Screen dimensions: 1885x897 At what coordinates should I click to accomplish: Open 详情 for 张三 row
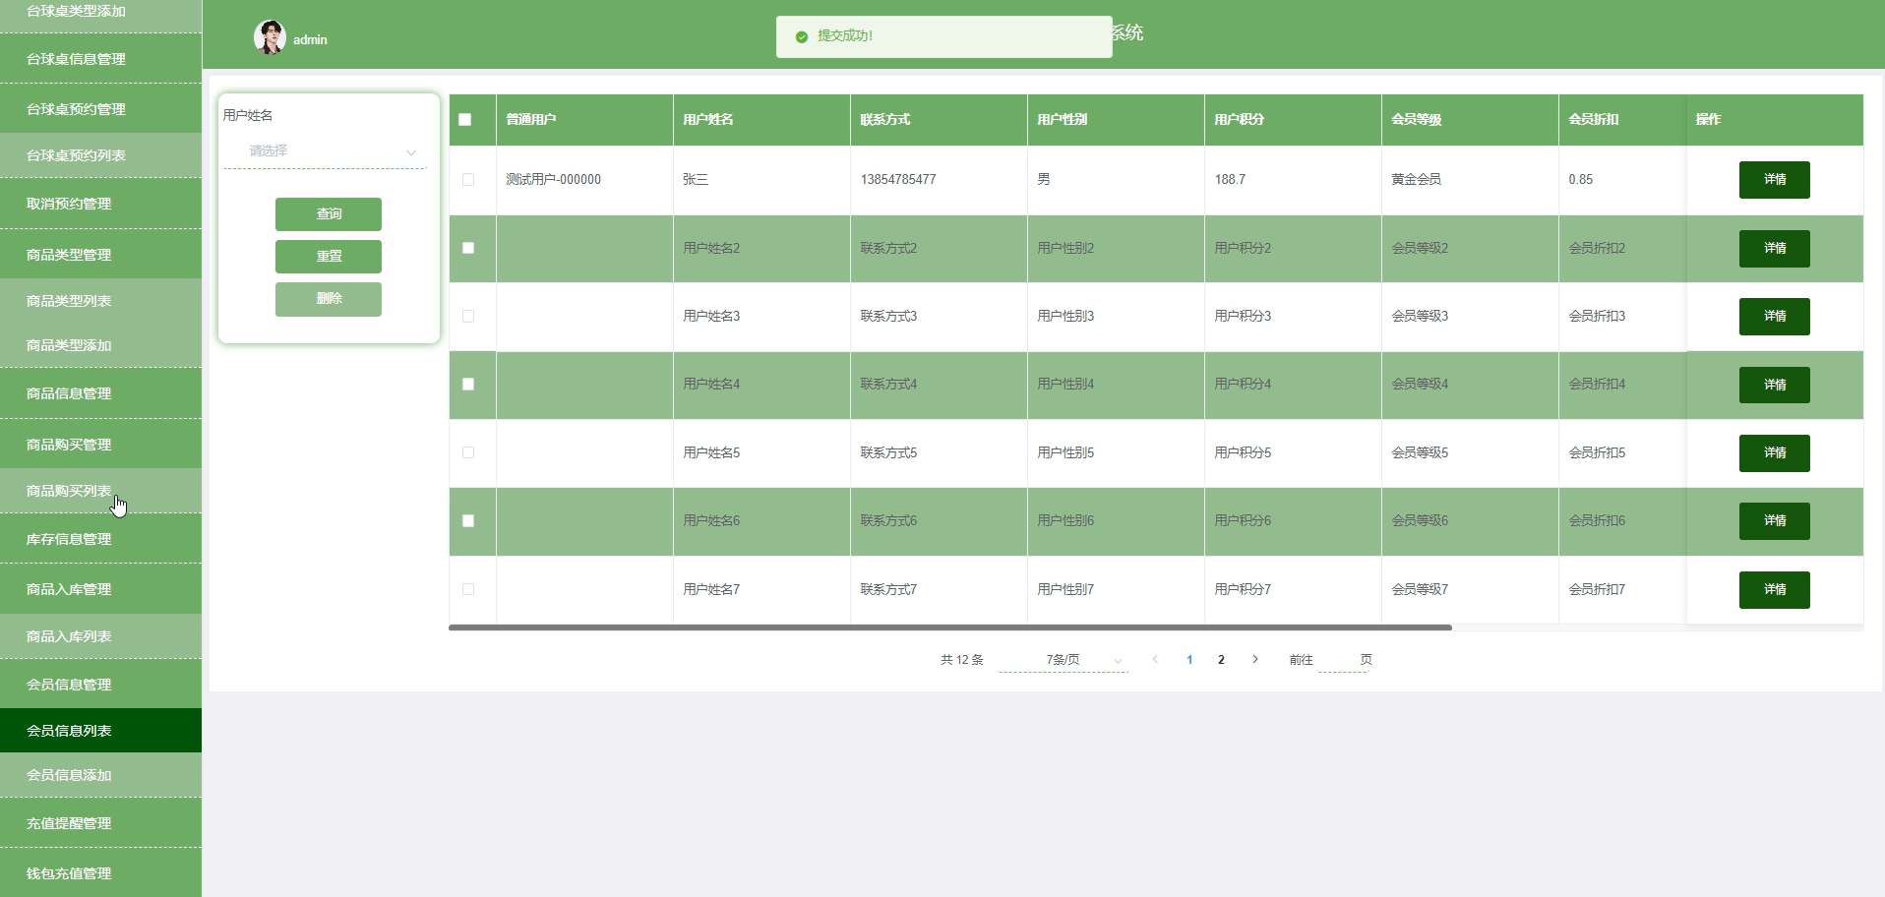1775,180
